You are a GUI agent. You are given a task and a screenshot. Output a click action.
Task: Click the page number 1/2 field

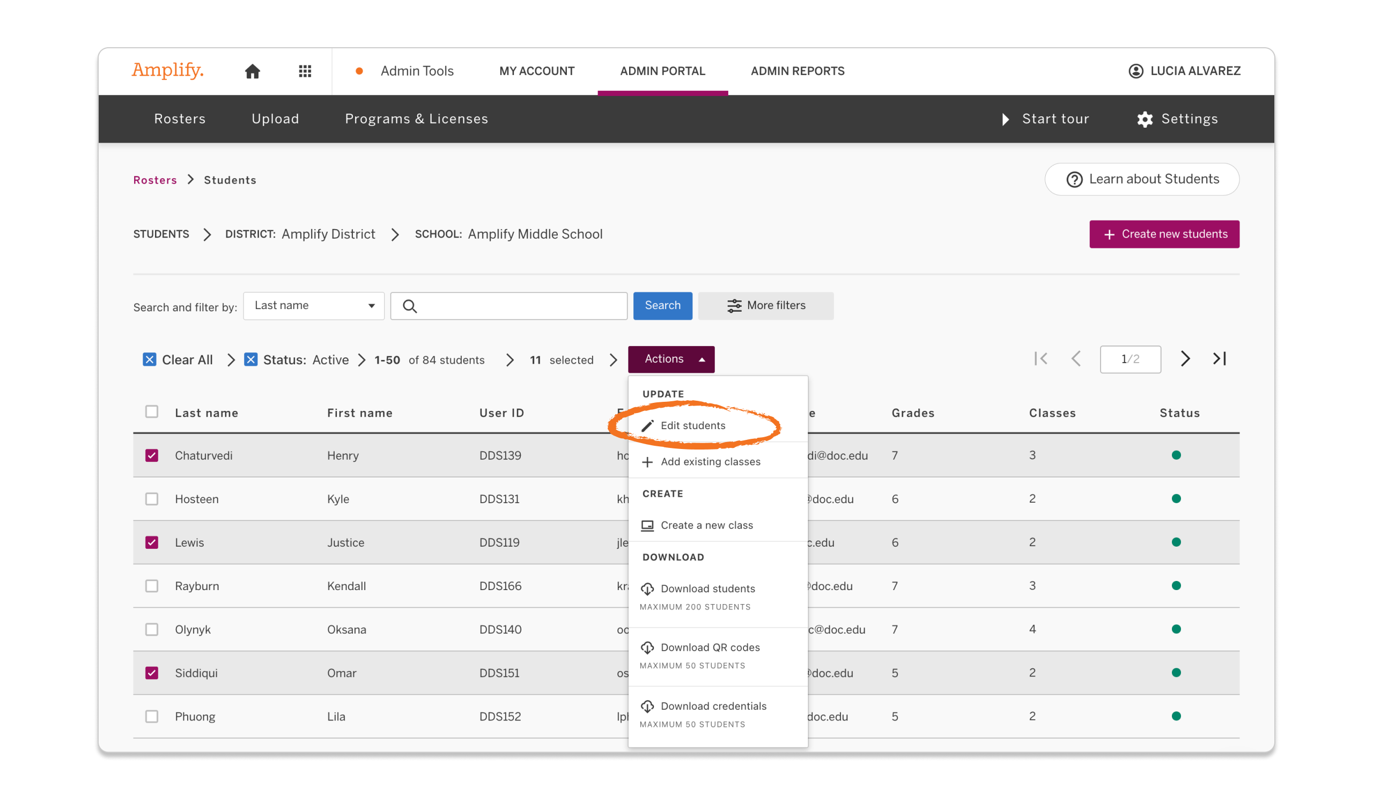tap(1130, 359)
